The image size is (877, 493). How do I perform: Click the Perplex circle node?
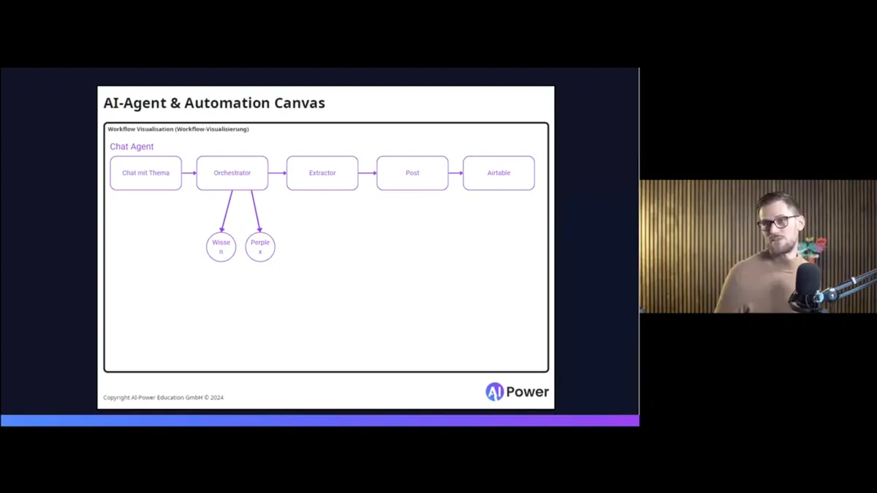coord(260,247)
